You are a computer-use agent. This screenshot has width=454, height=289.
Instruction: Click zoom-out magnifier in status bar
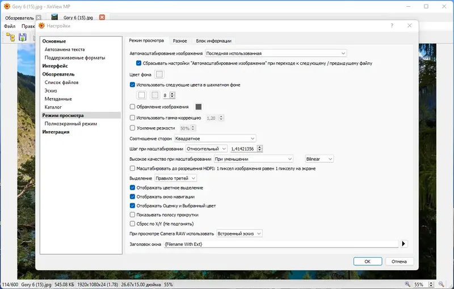pyautogui.click(x=442, y=284)
